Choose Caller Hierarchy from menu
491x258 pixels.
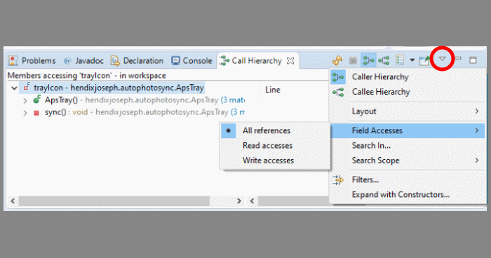pyautogui.click(x=407, y=76)
